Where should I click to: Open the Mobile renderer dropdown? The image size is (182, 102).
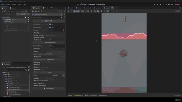point(177,4)
